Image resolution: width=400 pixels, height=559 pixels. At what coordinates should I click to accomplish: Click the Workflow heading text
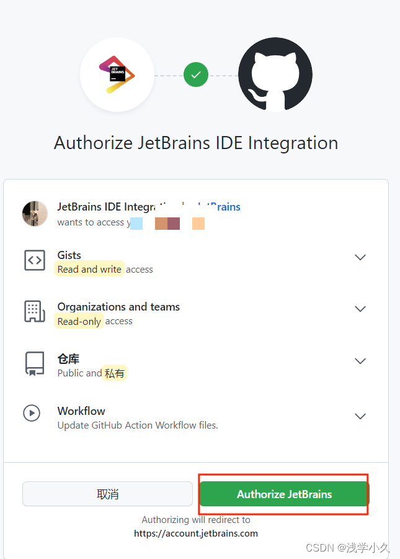(81, 411)
